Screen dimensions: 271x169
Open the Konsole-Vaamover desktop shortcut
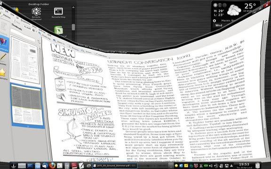pos(37,14)
